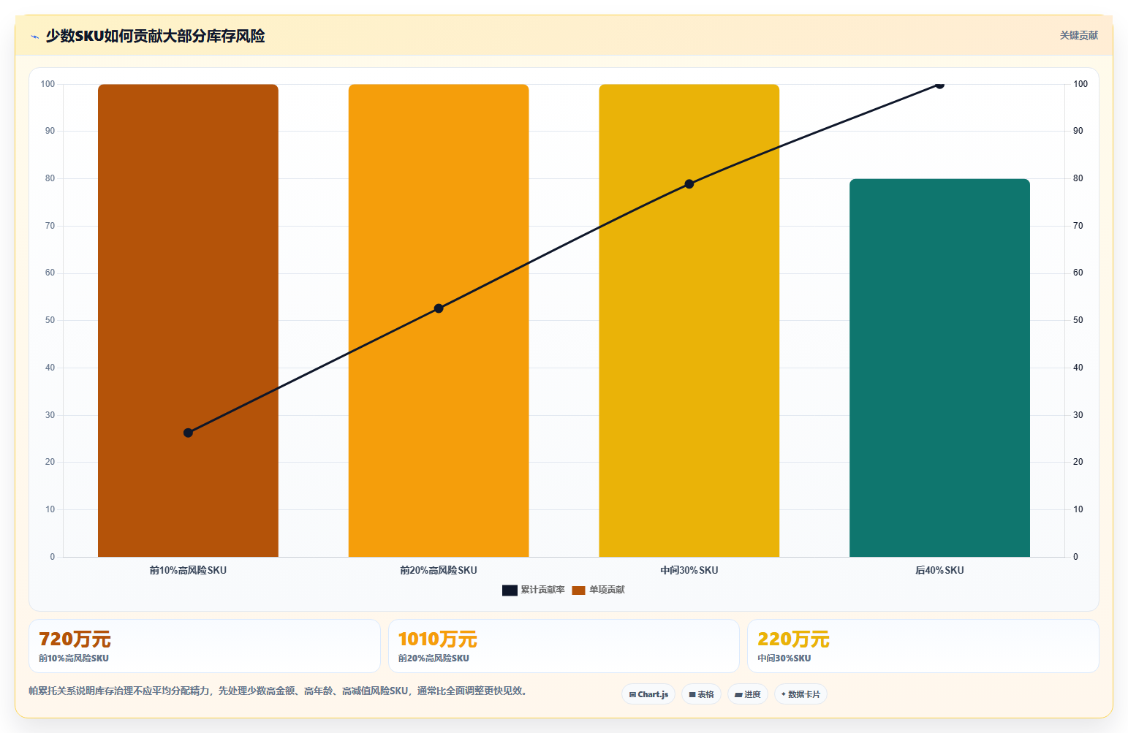
Task: Click the left axis tick label 50
Action: pyautogui.click(x=50, y=320)
